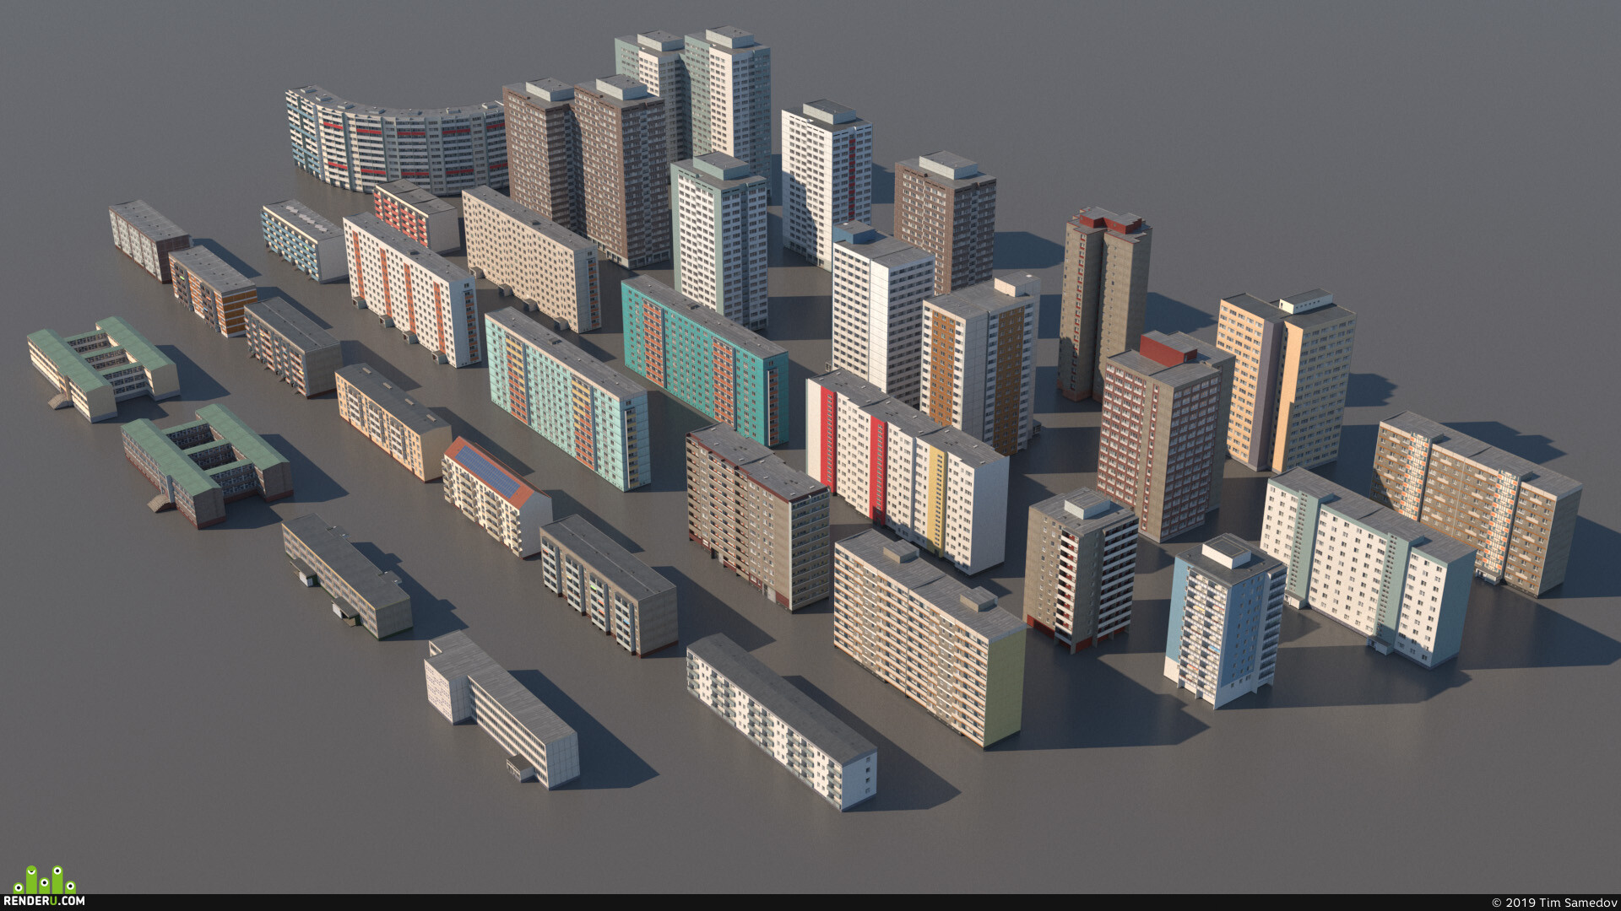Viewport: 1621px width, 911px height.
Task: Click the white tower with orange side panels
Action: point(979,363)
